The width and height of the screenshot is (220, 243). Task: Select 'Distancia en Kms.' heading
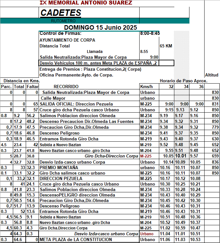pyautogui.click(x=22, y=81)
